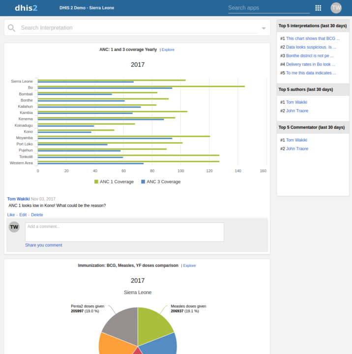Toggle the ANC 3 Coverage legend swatch
The height and width of the screenshot is (354, 352).
143,182
